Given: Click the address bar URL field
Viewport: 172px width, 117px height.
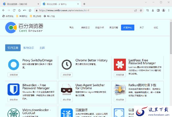Looking at the screenshot, I should [85, 10].
